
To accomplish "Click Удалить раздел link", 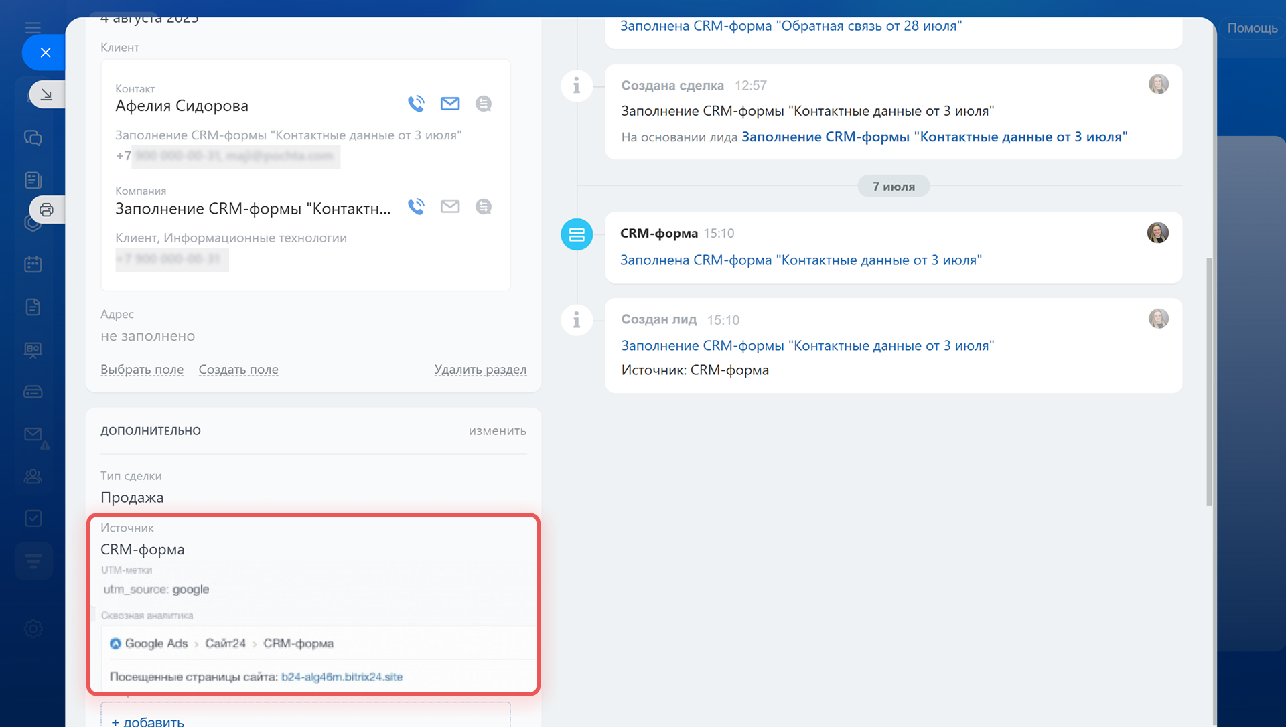I will coord(480,370).
